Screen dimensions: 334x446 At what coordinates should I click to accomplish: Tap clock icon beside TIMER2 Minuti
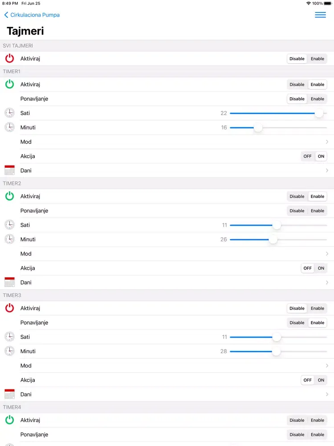tap(10, 239)
